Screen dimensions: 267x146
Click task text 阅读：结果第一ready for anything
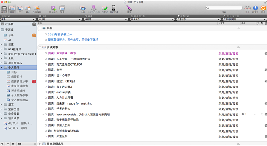coord(70,103)
